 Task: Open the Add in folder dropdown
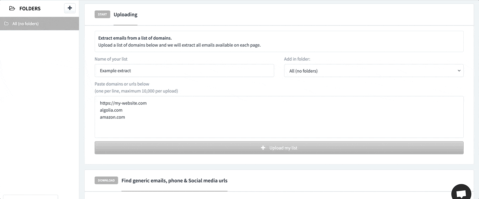tap(373, 71)
